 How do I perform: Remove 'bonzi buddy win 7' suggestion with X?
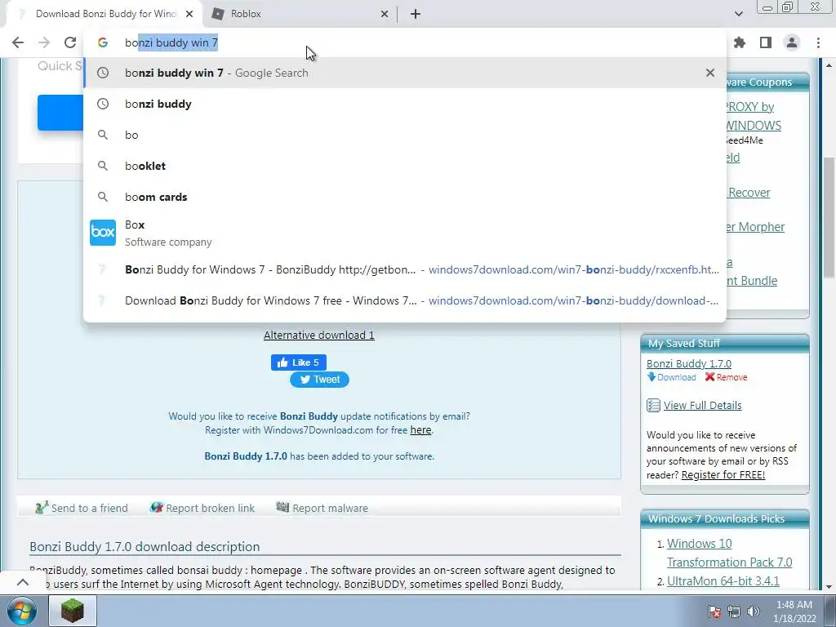click(x=710, y=73)
